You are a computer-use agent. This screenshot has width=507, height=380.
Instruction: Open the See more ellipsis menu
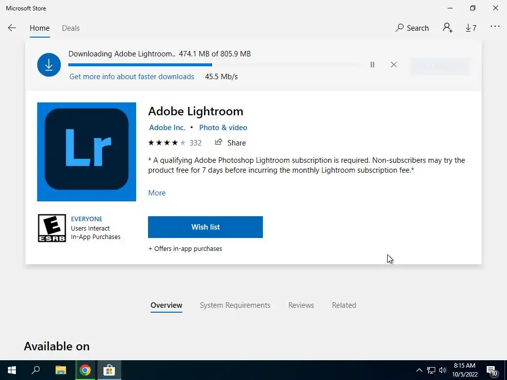coord(495,27)
